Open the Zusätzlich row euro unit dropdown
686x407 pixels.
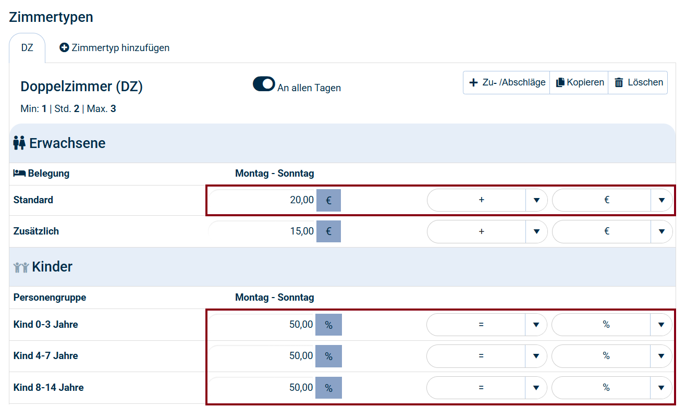(661, 231)
